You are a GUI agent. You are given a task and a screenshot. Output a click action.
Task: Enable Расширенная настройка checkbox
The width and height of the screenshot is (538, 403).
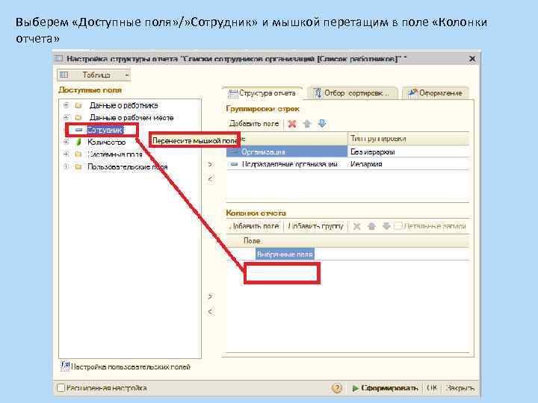coord(61,388)
